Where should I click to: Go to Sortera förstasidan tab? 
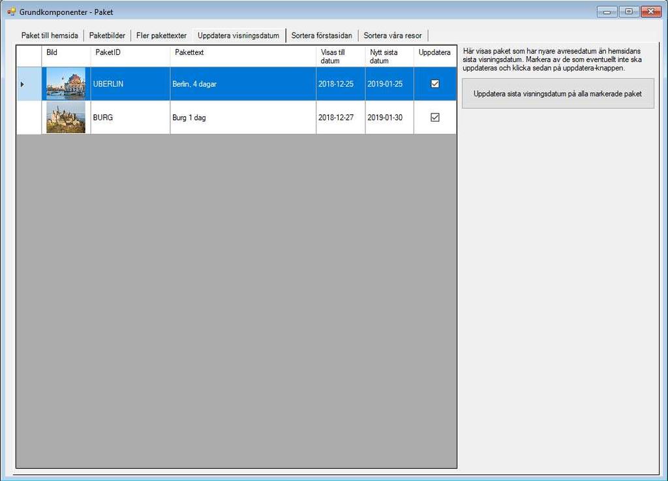(322, 35)
